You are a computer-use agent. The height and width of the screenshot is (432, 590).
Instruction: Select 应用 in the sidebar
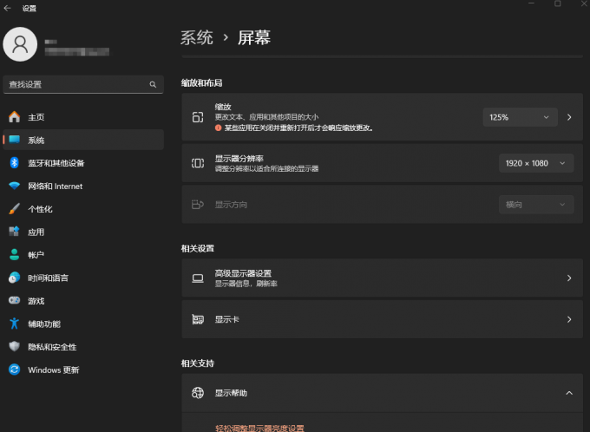click(83, 232)
